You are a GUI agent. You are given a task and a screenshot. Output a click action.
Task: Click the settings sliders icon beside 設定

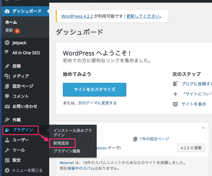click(7, 160)
